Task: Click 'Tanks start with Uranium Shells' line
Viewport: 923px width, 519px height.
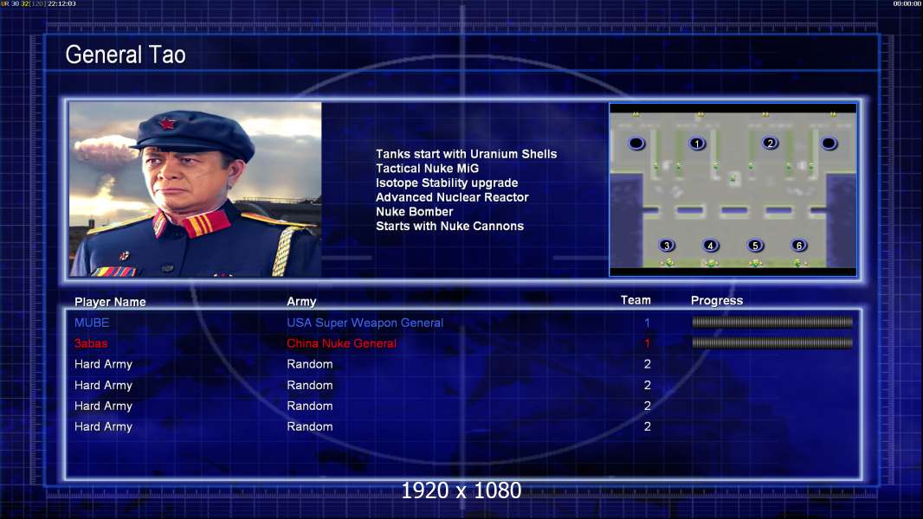Action: click(x=466, y=154)
